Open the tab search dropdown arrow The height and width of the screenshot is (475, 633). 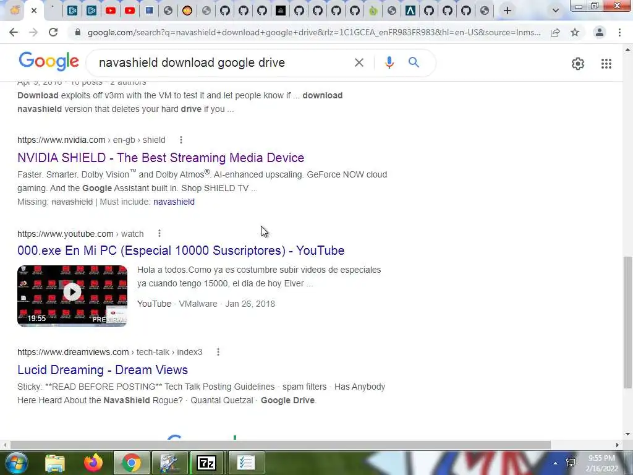pyautogui.click(x=556, y=11)
